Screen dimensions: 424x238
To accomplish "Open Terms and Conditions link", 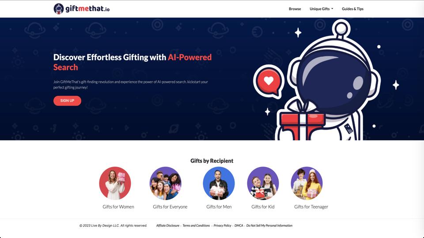I will 196,226.
